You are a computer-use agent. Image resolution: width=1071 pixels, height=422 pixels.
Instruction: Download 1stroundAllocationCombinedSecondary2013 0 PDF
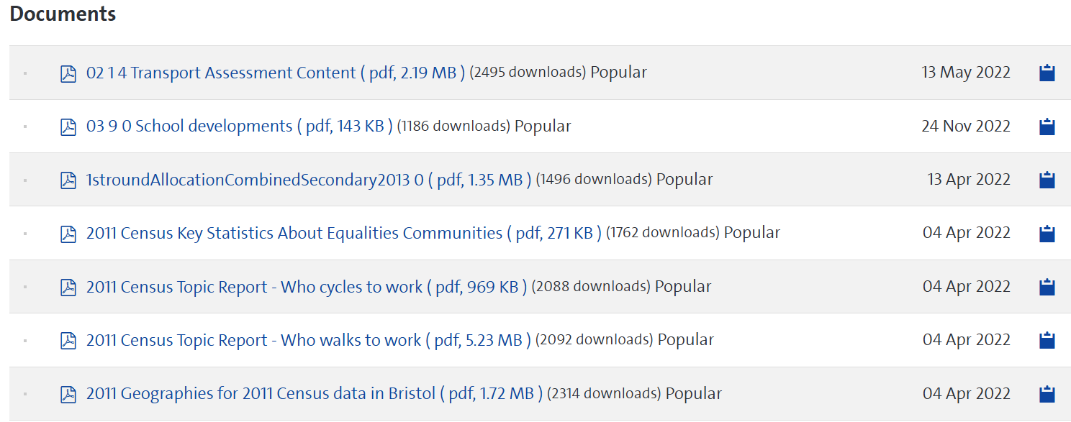click(x=309, y=179)
